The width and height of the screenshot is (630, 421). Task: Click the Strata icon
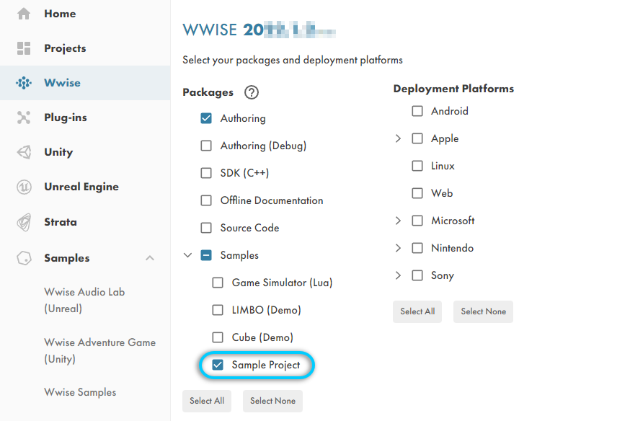pyautogui.click(x=24, y=222)
